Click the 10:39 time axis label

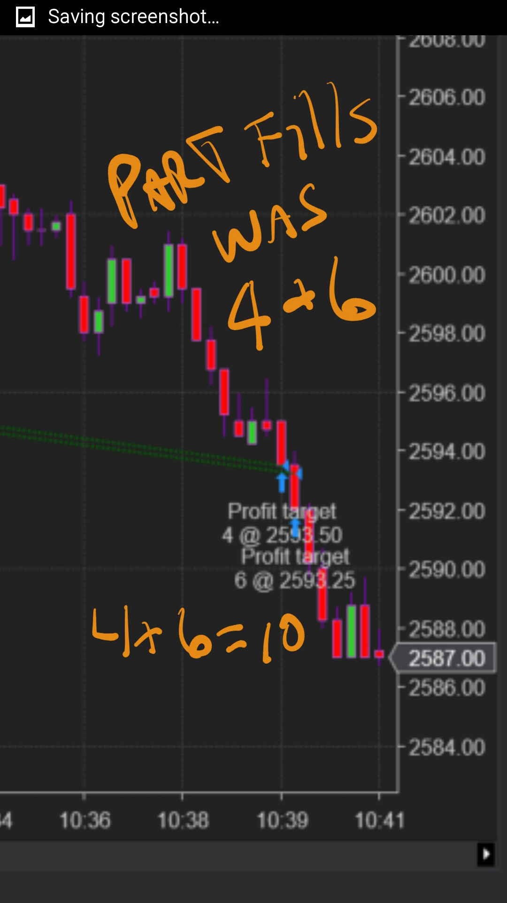click(283, 820)
